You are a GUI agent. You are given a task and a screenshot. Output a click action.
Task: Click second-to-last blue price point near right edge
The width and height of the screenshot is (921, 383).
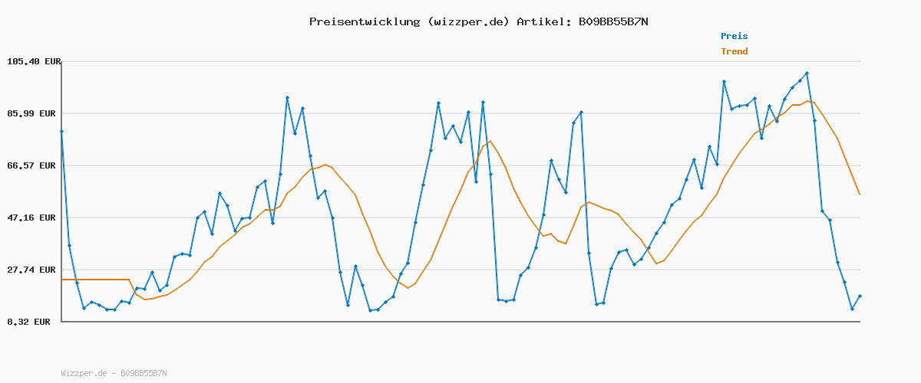(852, 309)
